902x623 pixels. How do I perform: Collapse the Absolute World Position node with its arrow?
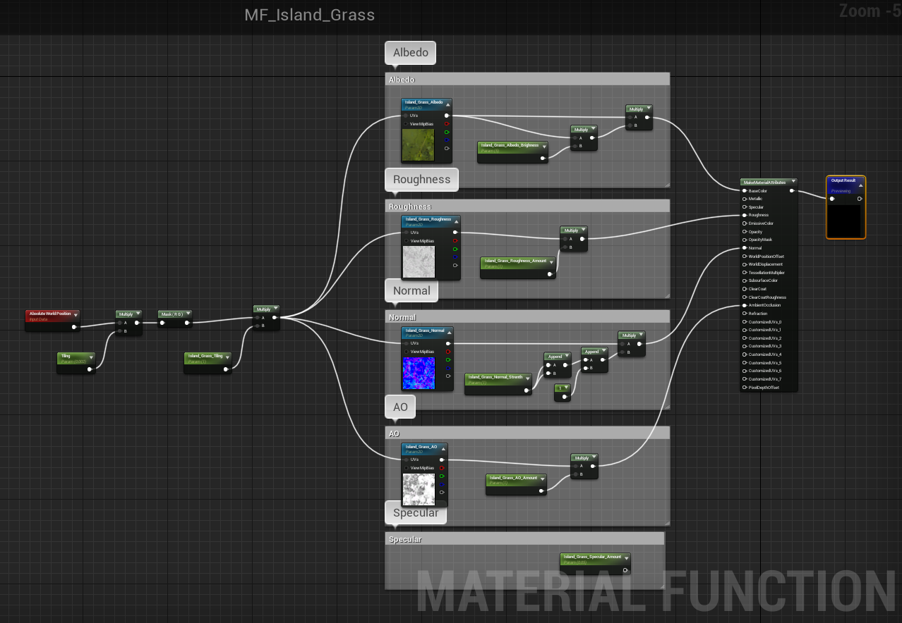coord(76,314)
